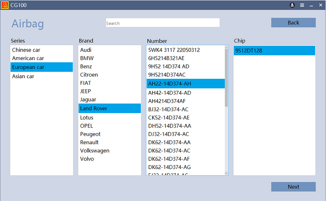The width and height of the screenshot is (326, 201).
Task: Choose Jaguar brand
Action: pos(88,99)
